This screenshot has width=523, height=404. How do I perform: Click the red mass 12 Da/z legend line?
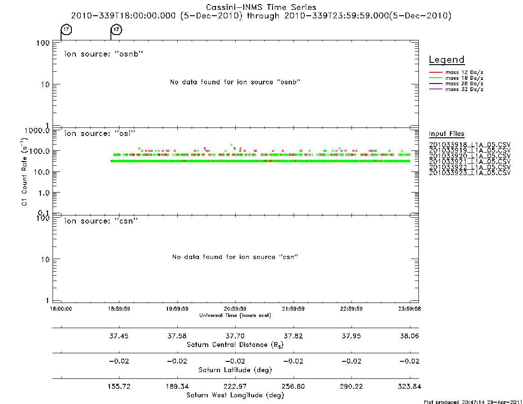coord(435,72)
